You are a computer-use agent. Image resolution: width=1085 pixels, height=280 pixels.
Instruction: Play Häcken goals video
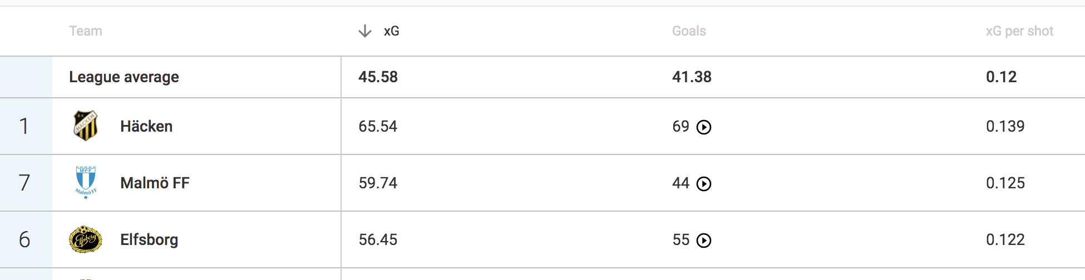[704, 127]
